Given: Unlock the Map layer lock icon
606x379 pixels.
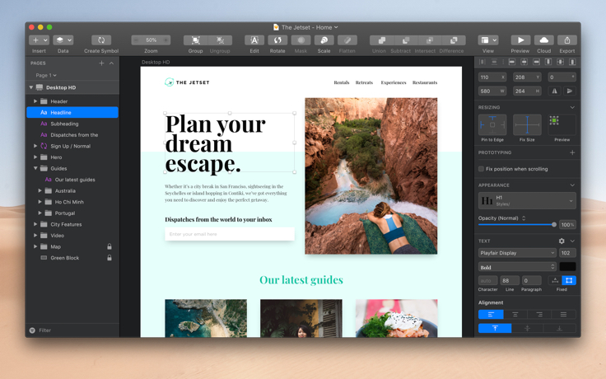Looking at the screenshot, I should pos(110,246).
